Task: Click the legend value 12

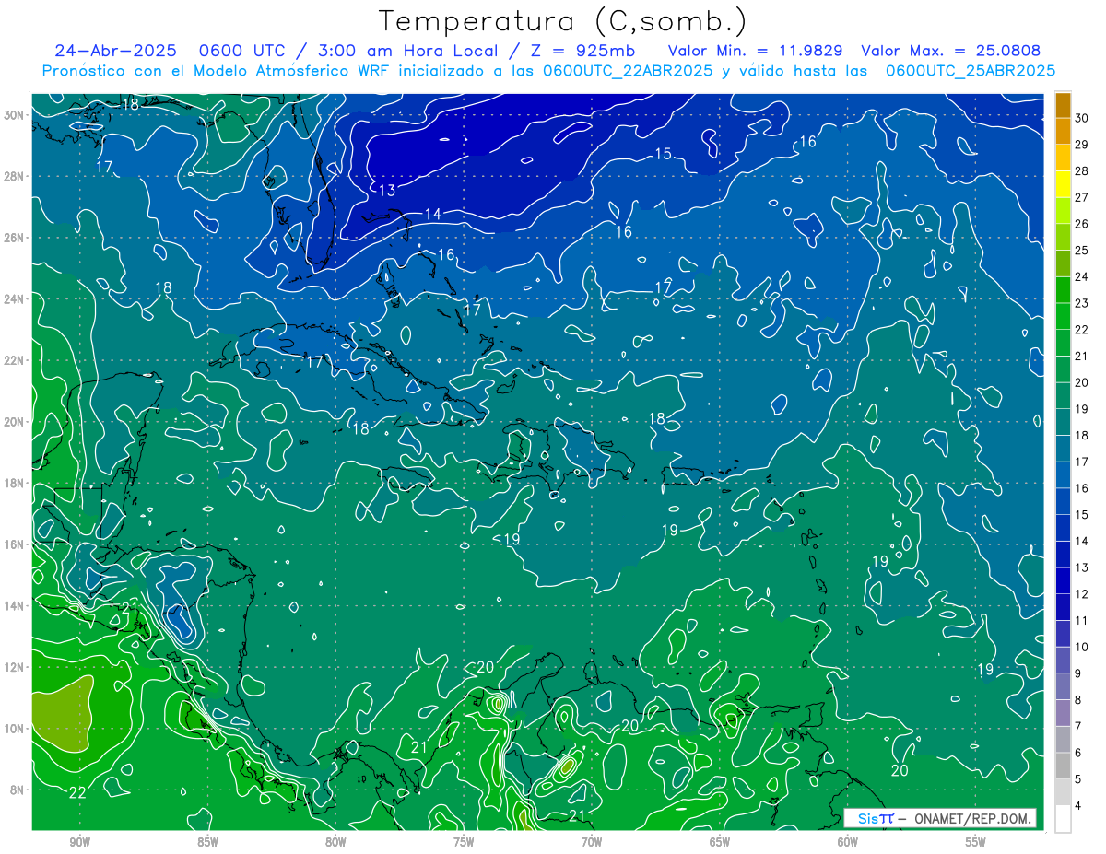Action: [1082, 594]
